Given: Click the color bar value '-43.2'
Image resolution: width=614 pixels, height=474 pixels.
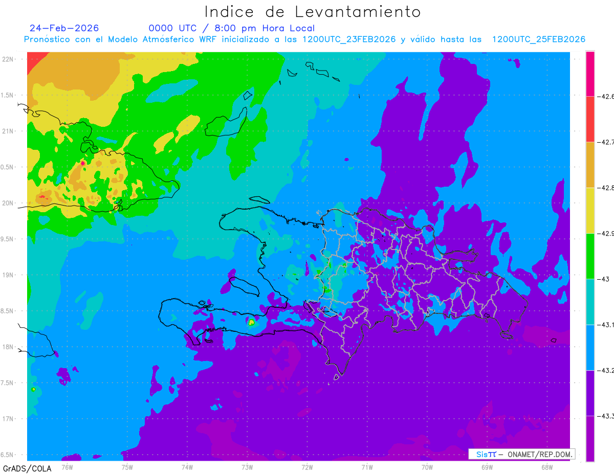Looking at the screenshot, I should [x=606, y=370].
